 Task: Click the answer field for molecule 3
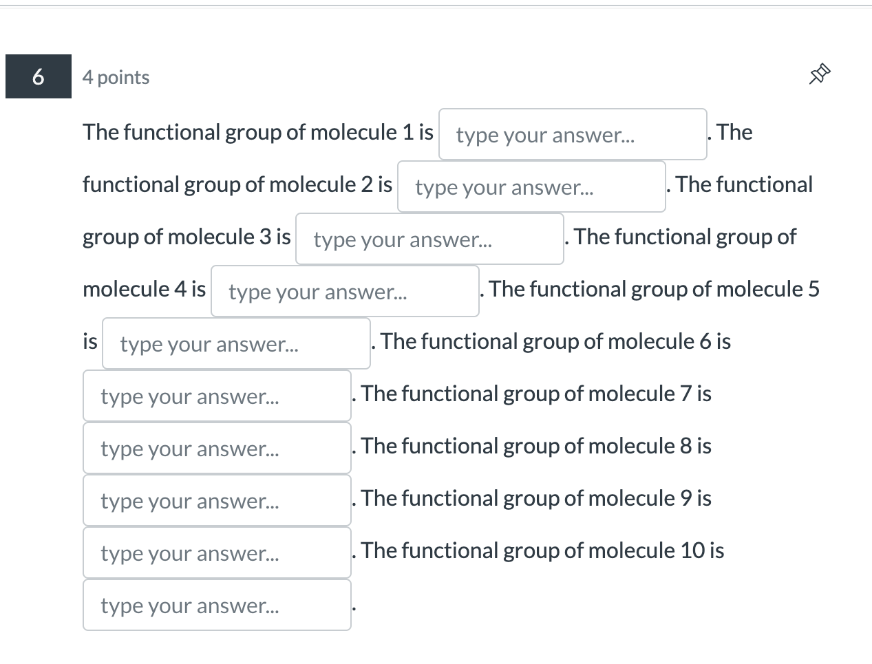[x=429, y=239]
